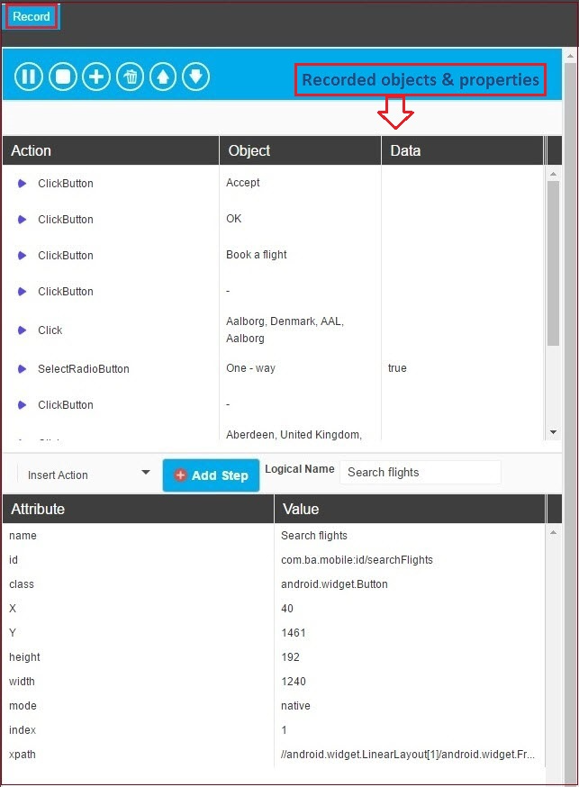Select Aberdeen, United Kingdom object cell
Viewport: 579px width, 787px height.
(294, 435)
